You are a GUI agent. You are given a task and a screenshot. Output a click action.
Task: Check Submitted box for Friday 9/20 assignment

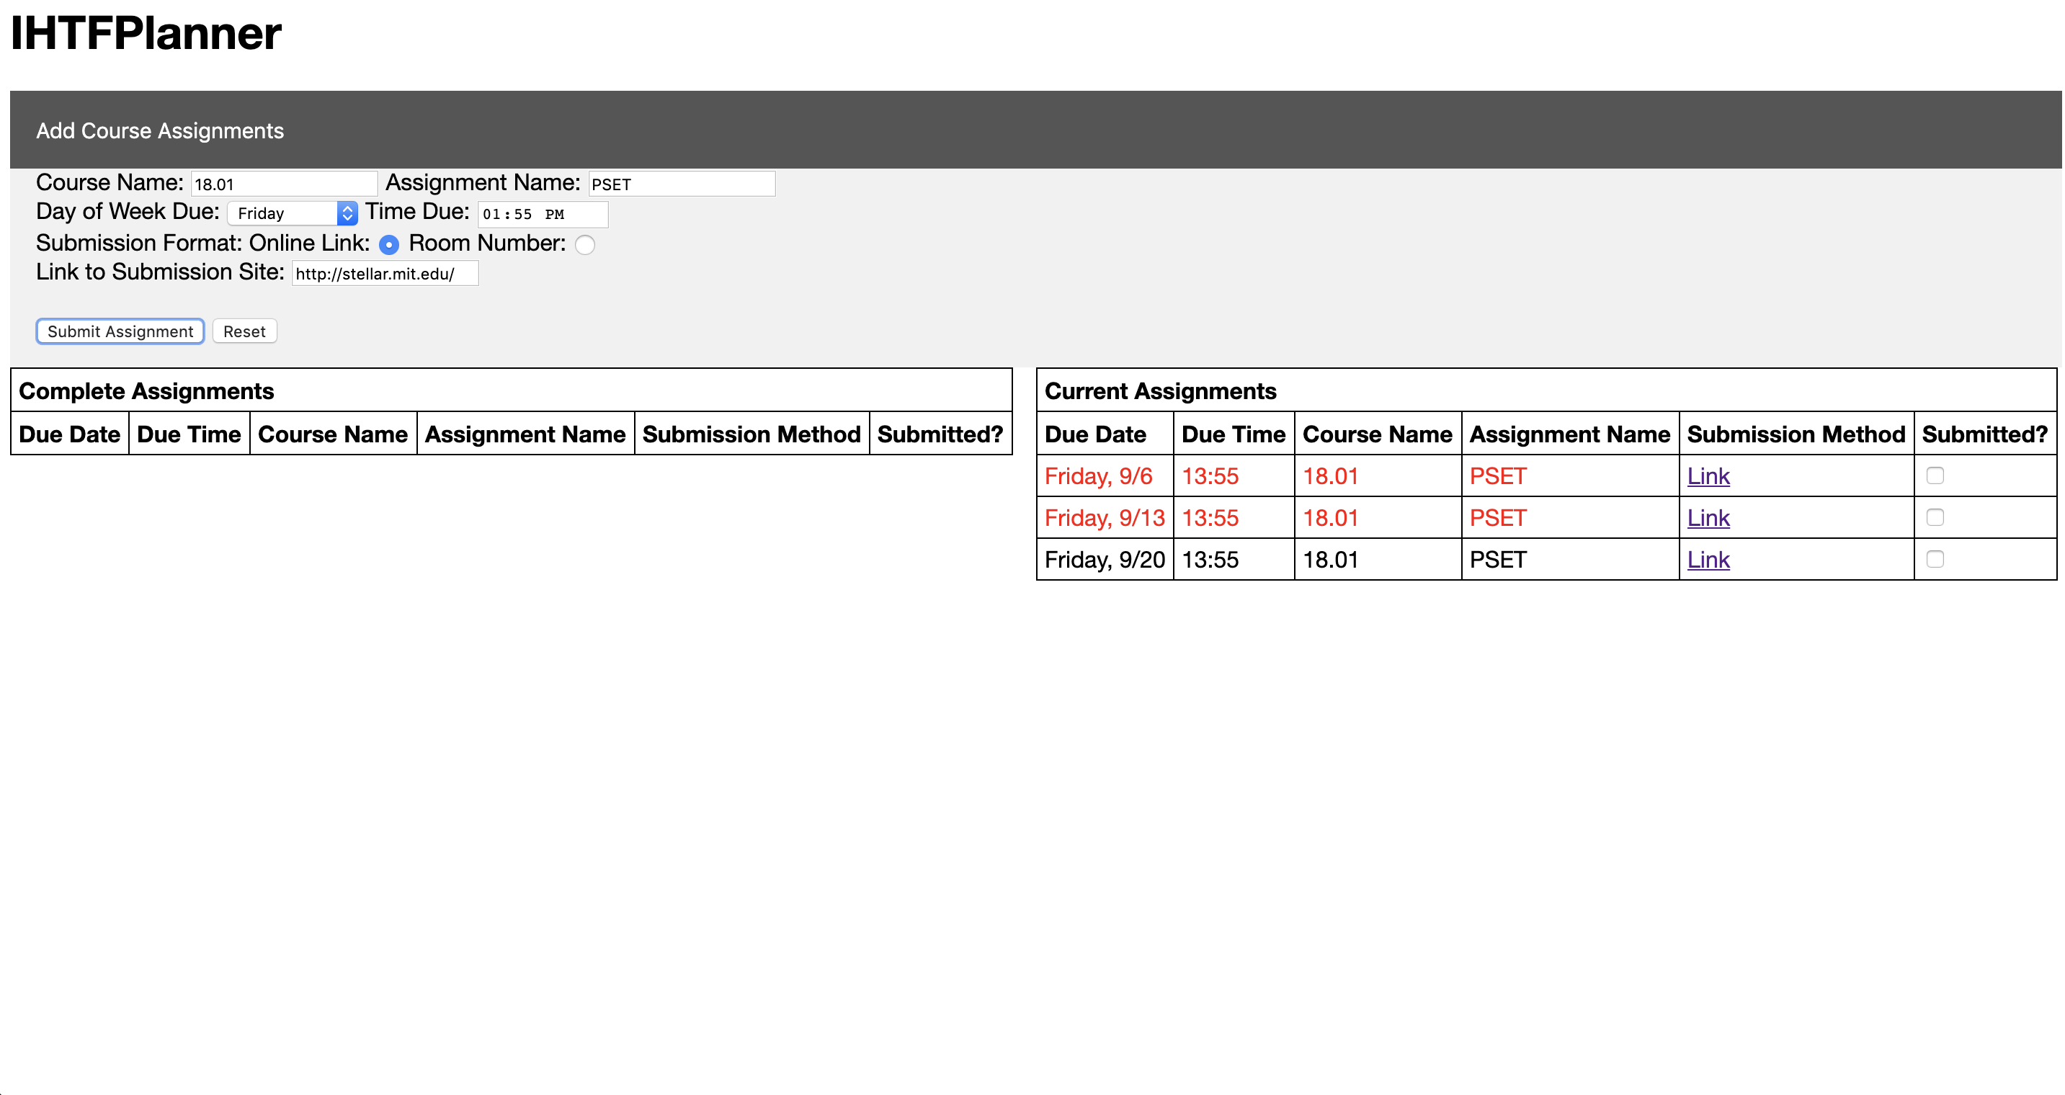pos(1935,559)
